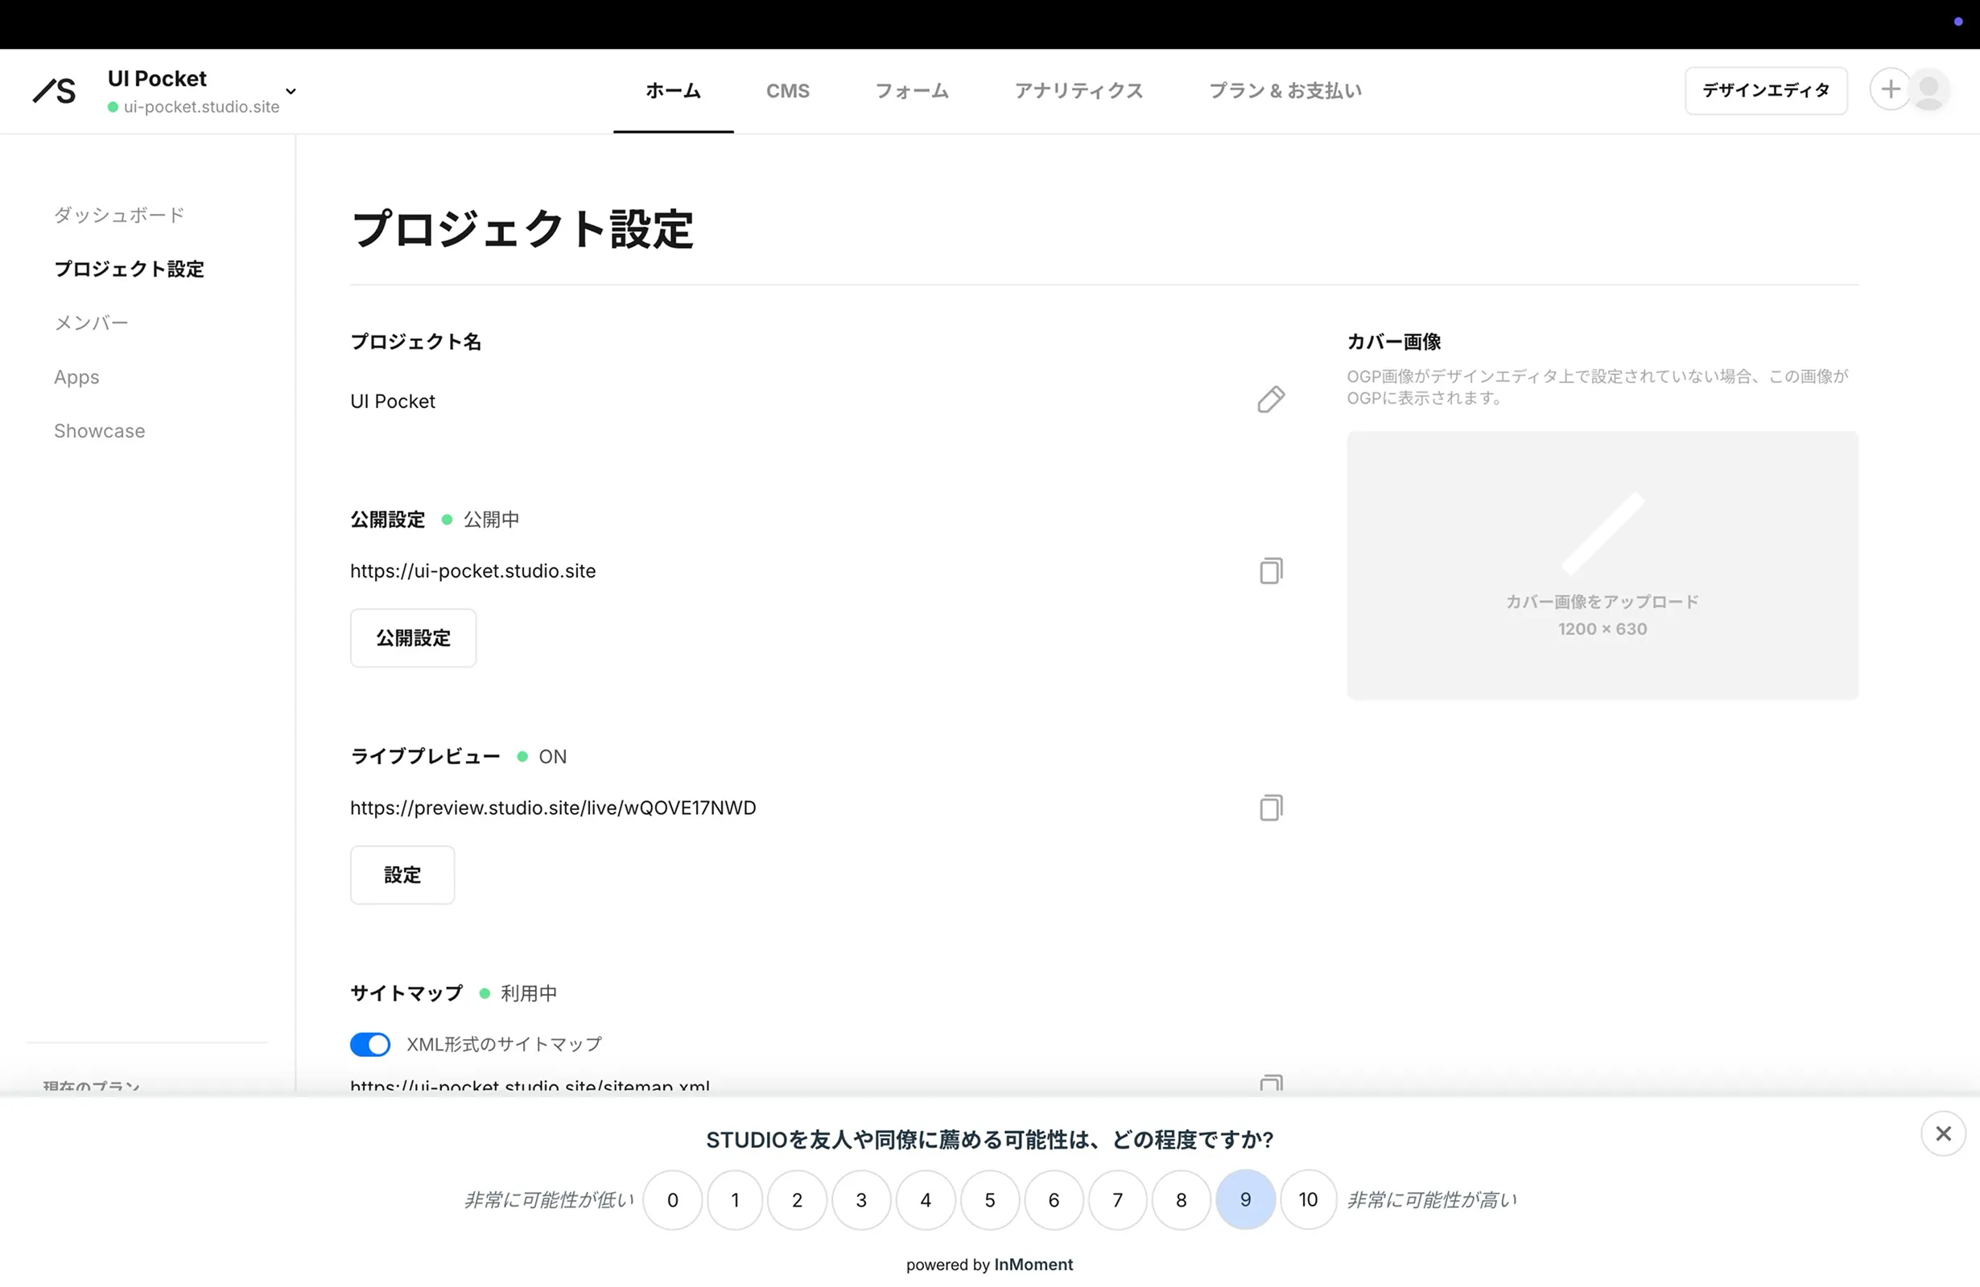The image size is (1980, 1287).
Task: Rate 0 in the survey
Action: [x=672, y=1199]
